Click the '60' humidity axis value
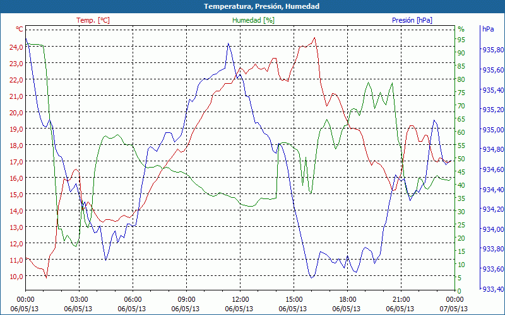505x315 pixels. click(461, 132)
